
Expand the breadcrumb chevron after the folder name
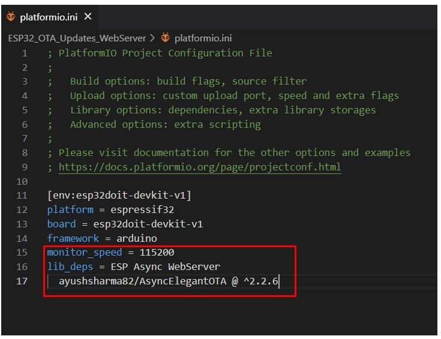pos(152,38)
